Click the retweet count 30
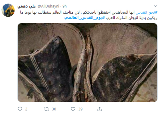 [54, 109]
